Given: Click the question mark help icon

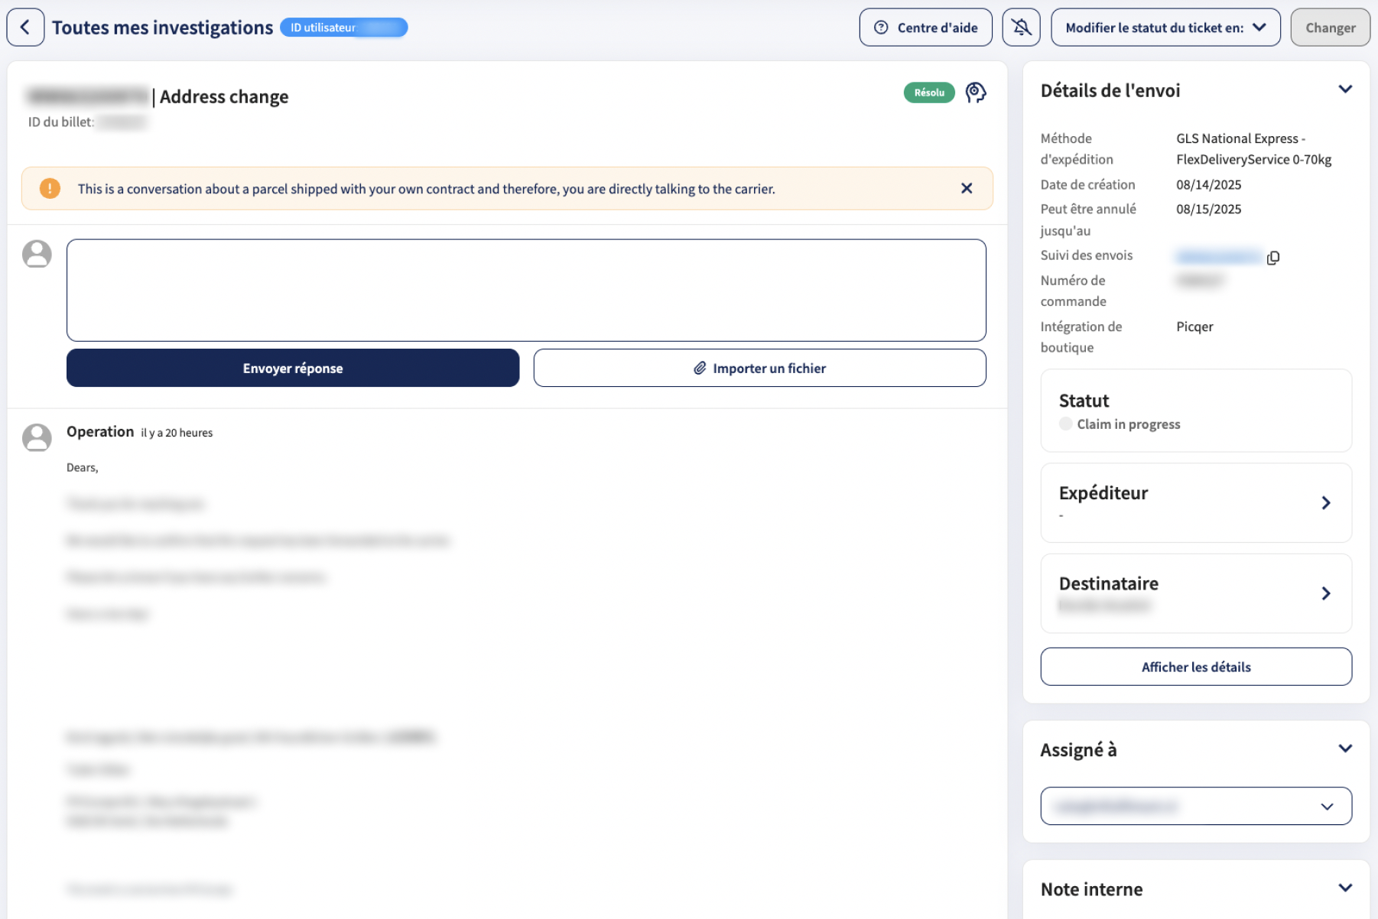Looking at the screenshot, I should pos(881,28).
